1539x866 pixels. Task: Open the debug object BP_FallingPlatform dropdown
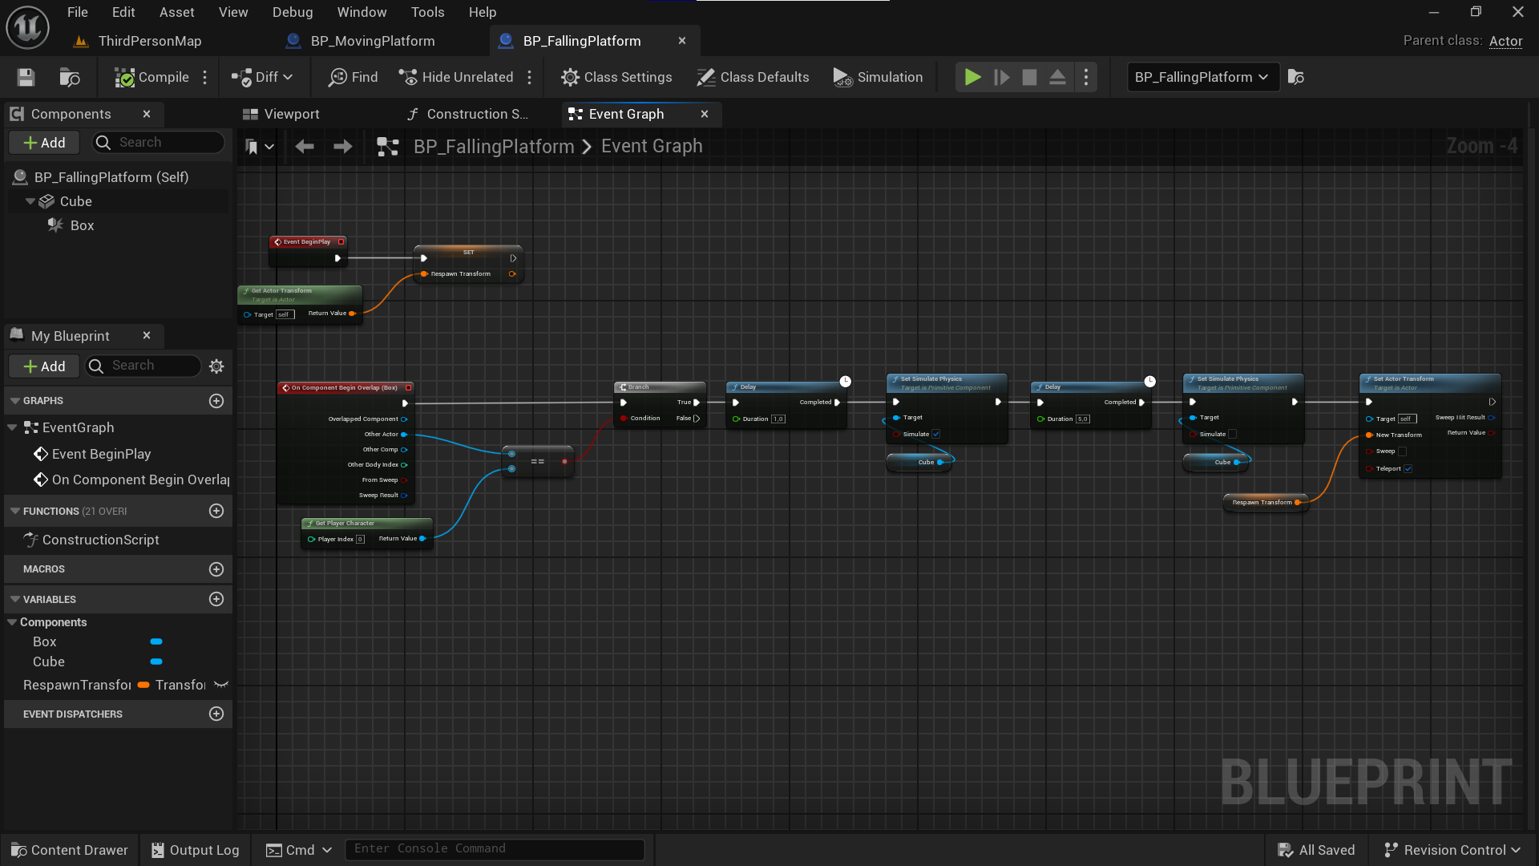pos(1202,77)
